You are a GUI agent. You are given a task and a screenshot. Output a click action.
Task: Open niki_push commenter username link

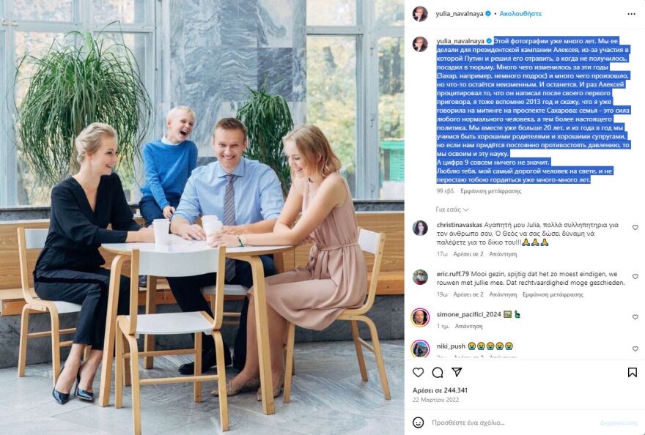tap(451, 346)
